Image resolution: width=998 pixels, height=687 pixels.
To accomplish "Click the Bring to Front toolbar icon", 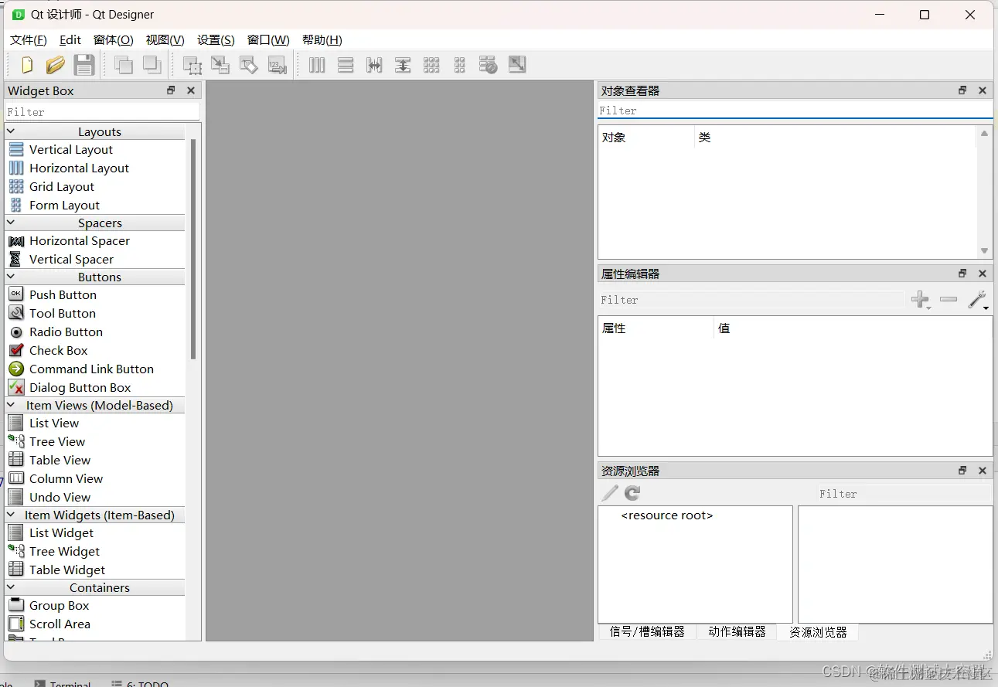I will coord(124,65).
